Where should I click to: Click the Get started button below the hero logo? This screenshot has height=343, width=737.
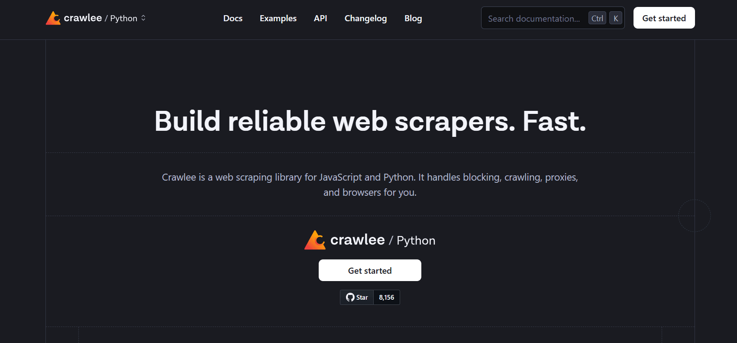(x=370, y=271)
